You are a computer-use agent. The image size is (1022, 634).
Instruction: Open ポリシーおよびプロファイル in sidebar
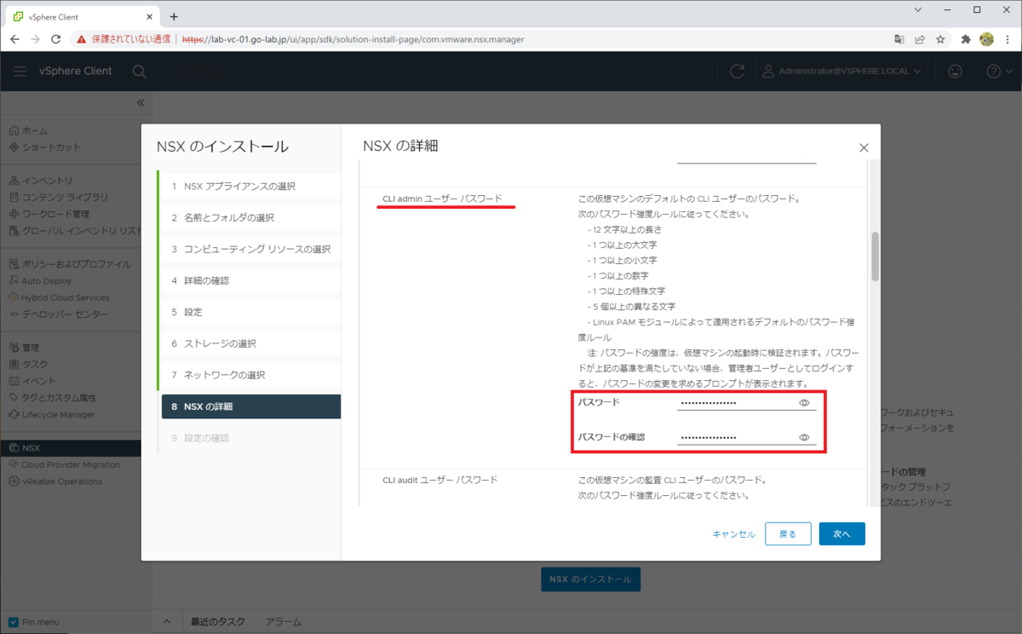(x=70, y=264)
